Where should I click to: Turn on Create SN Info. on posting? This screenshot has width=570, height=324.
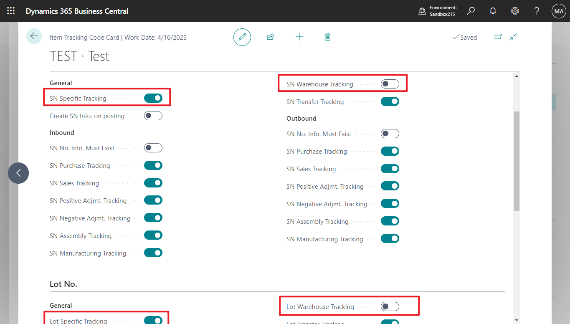[x=153, y=116]
